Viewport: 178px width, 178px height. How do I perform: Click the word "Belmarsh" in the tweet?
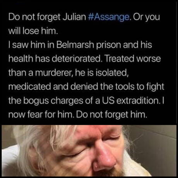pos(75,45)
